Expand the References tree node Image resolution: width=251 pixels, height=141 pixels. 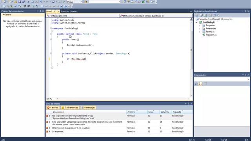(x=200, y=29)
